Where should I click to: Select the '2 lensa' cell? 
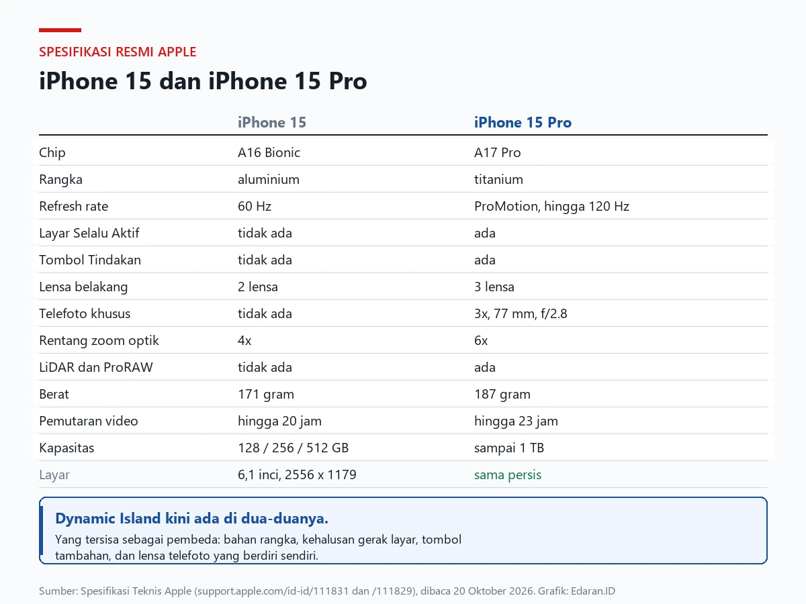point(258,287)
